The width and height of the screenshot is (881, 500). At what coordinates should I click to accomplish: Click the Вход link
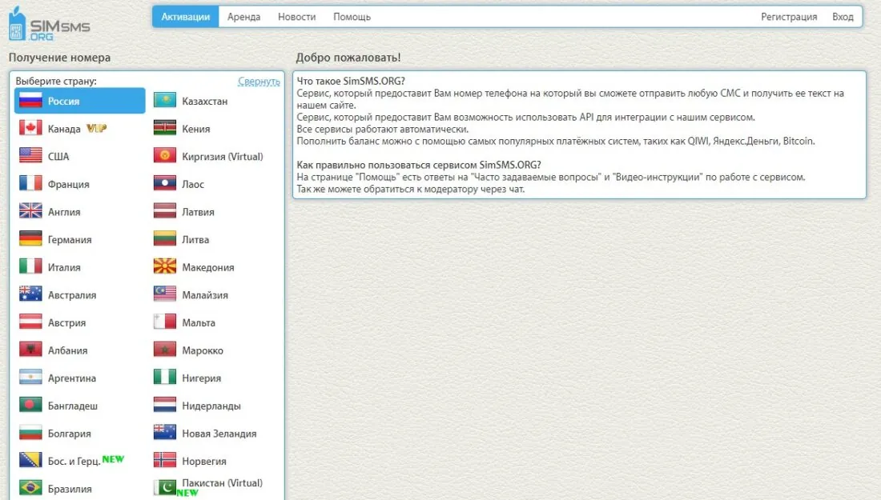pyautogui.click(x=843, y=16)
